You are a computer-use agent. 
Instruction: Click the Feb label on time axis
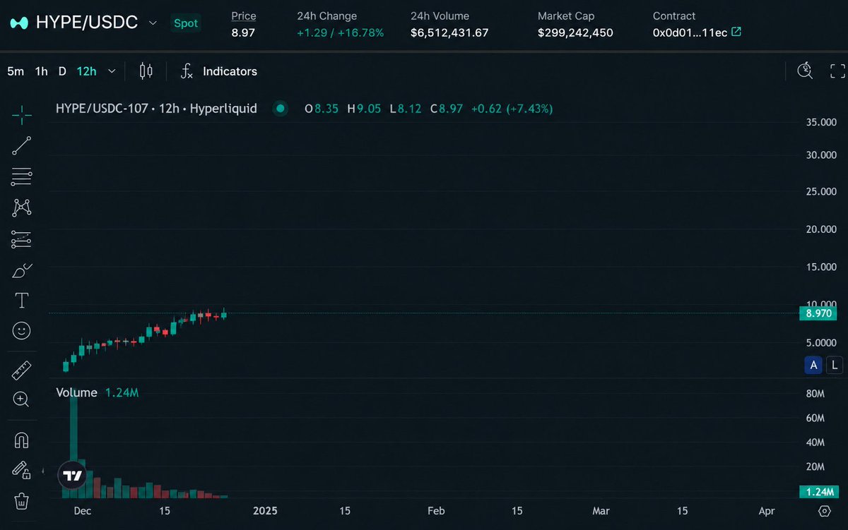coord(436,511)
